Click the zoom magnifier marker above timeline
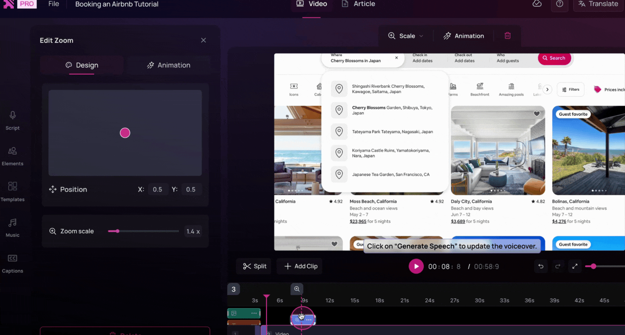 297,289
